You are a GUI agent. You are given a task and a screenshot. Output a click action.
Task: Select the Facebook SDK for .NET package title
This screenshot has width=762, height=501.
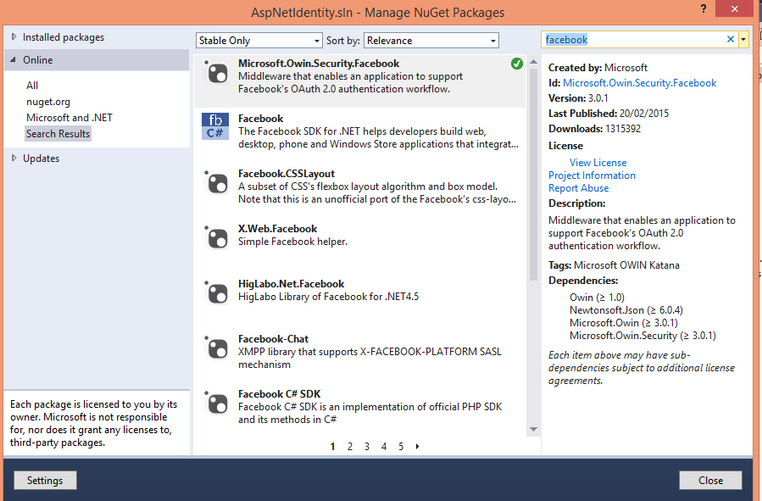[260, 119]
